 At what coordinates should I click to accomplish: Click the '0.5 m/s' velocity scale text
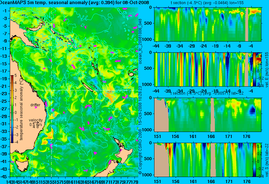click(36, 124)
